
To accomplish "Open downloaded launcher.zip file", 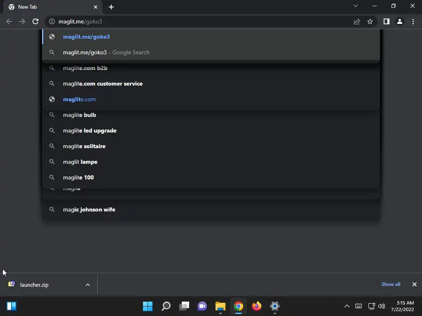I will point(34,285).
